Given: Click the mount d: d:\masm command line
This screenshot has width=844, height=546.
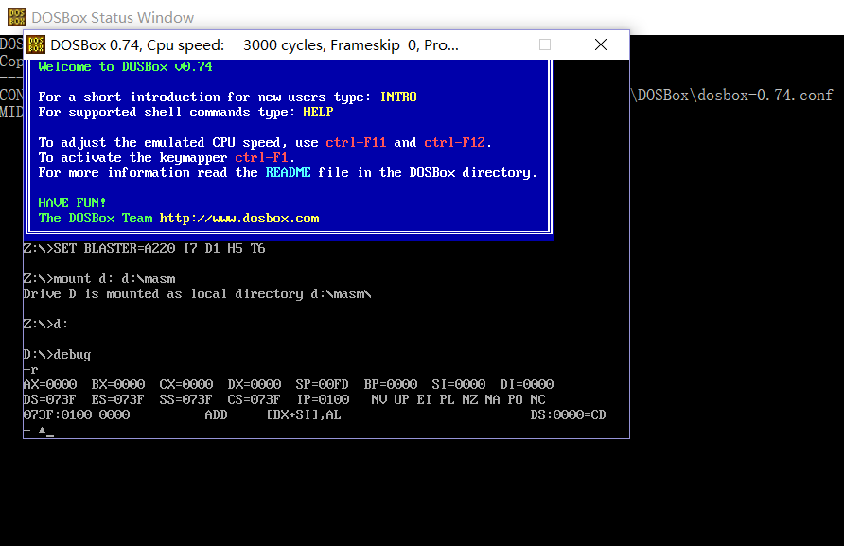Looking at the screenshot, I should [x=99, y=278].
